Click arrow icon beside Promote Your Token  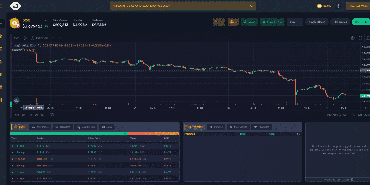coord(352,180)
